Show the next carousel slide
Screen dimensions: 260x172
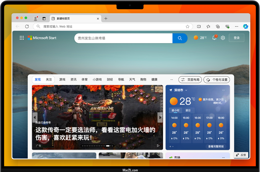point(160,117)
